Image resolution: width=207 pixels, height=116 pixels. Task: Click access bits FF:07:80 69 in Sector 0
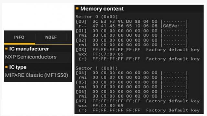(x=108, y=54)
